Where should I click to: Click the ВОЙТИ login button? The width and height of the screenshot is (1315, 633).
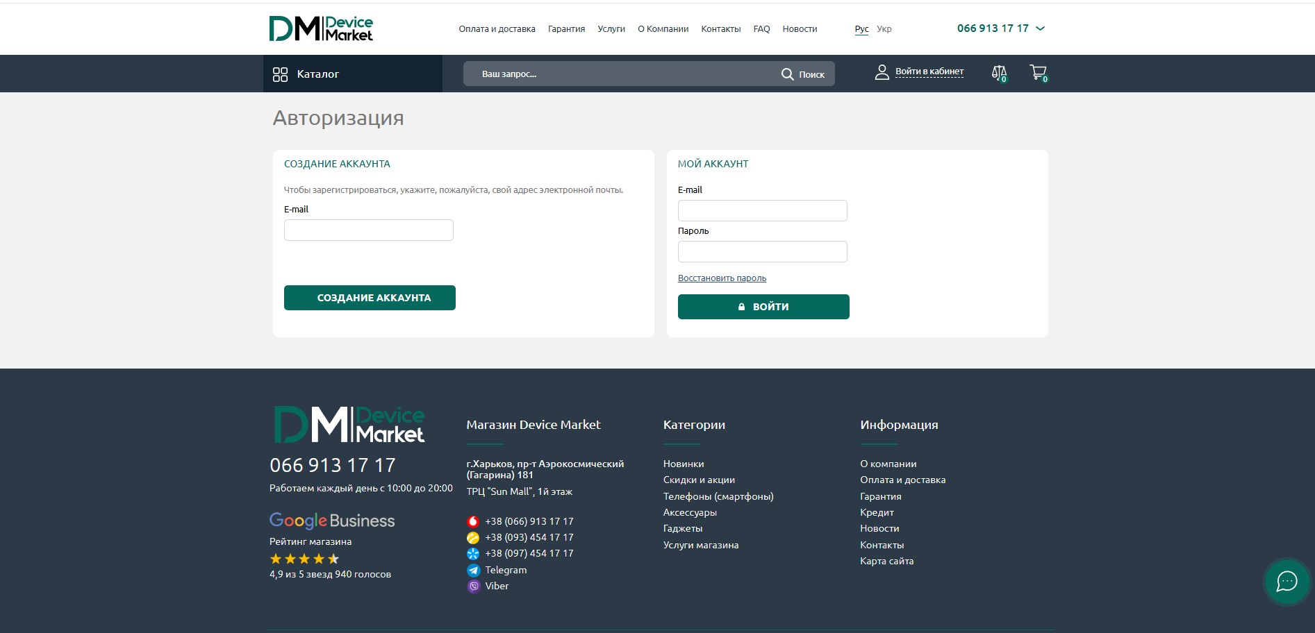pyautogui.click(x=763, y=307)
